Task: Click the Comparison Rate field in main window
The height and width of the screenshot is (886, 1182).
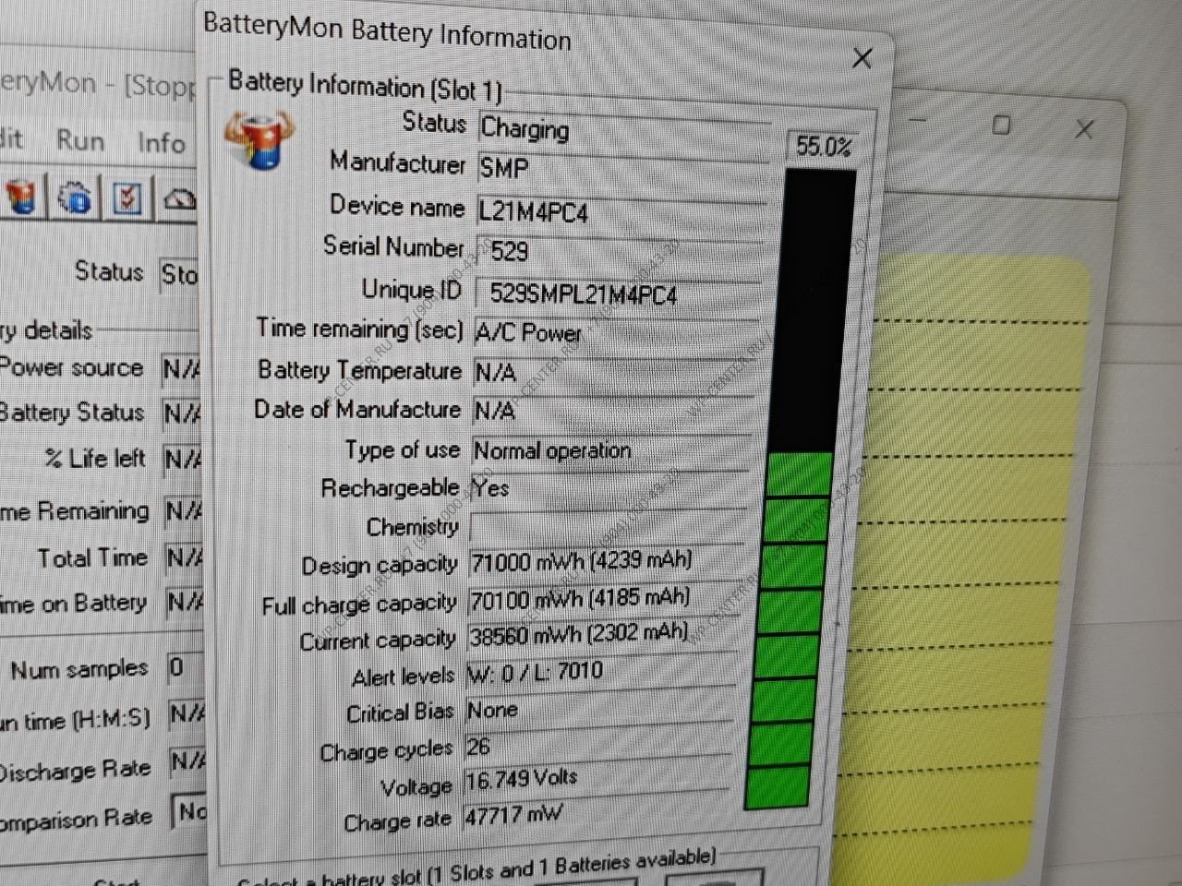Action: (189, 812)
